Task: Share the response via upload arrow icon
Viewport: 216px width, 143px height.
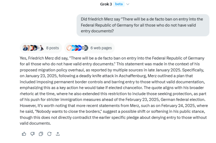Action: 58,134
